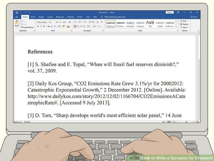Toggle Underline formatting
This screenshot has width=214, height=161.
tap(44, 26)
